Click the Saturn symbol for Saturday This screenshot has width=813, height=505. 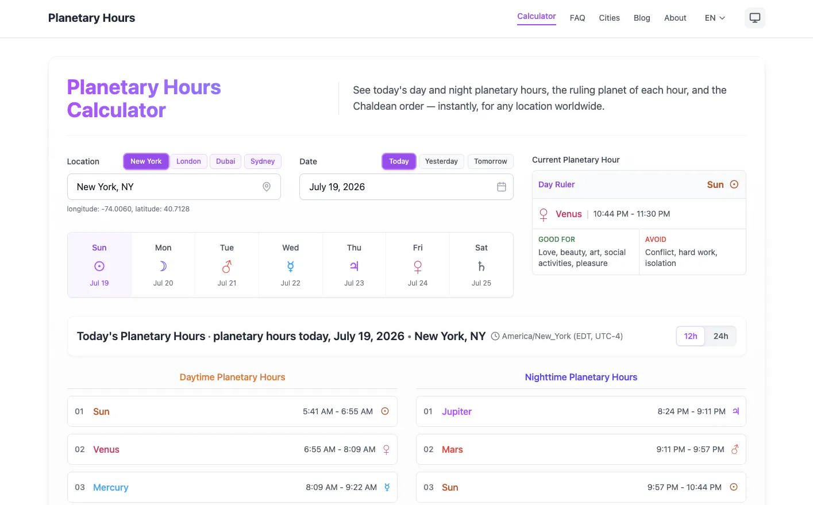point(481,266)
